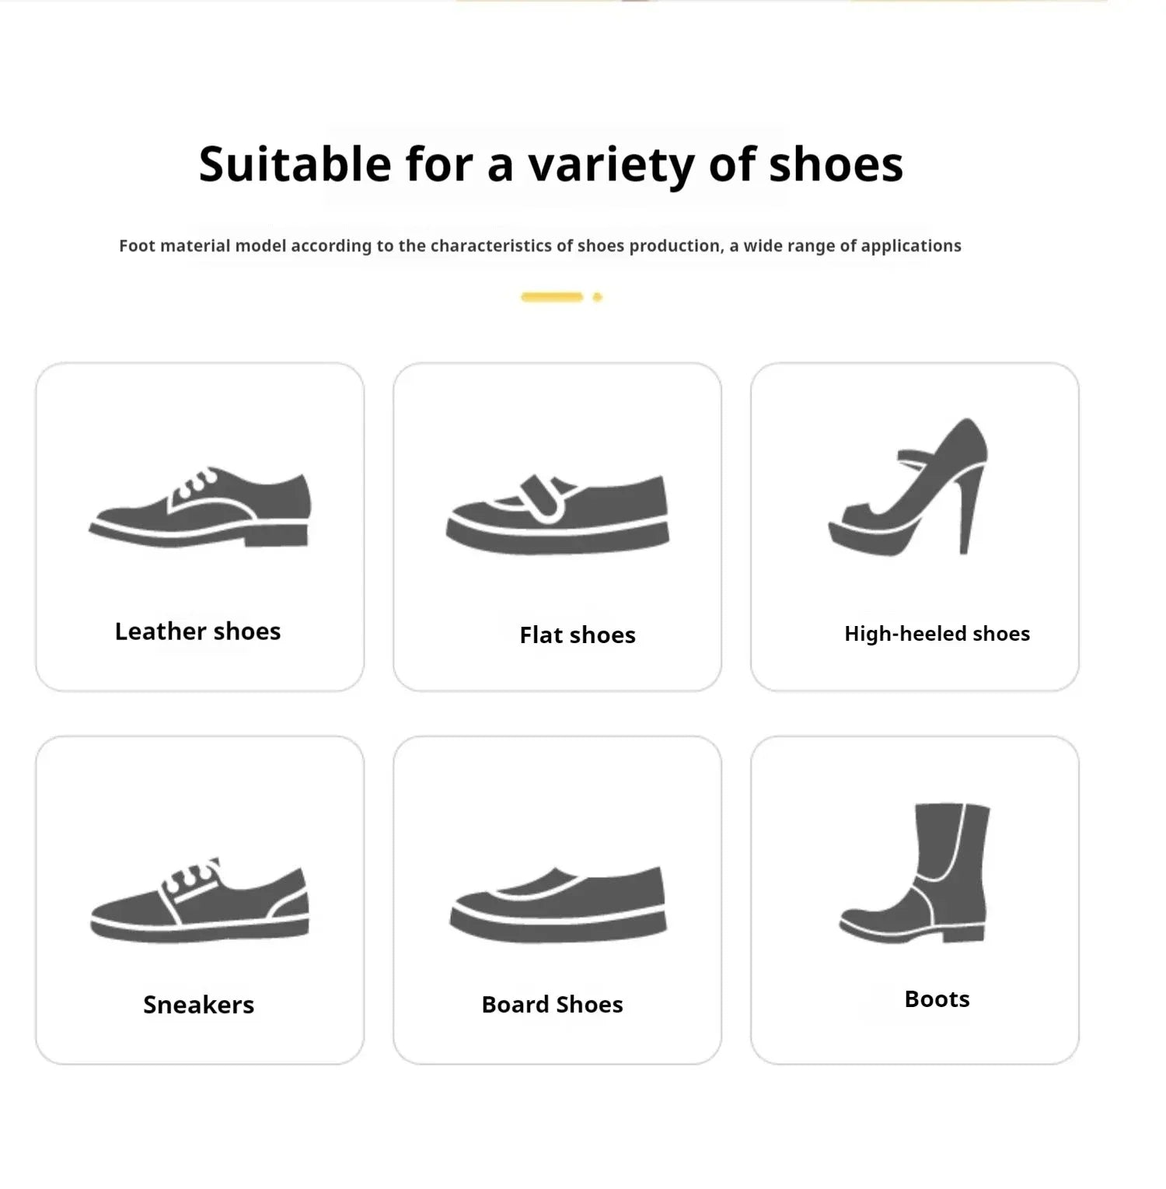Click the leather oxford shoe icon
Screen dimensions: 1166x1189
coord(200,508)
